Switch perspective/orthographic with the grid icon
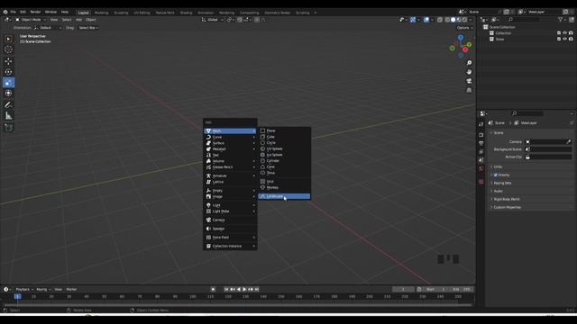Screen dimensions: 577x324 tap(469, 90)
